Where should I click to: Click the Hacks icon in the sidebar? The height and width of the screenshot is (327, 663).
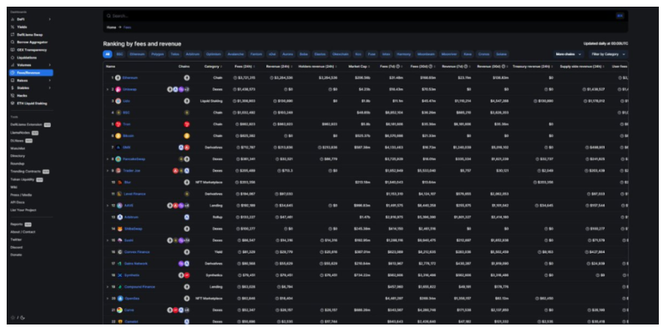coord(13,95)
